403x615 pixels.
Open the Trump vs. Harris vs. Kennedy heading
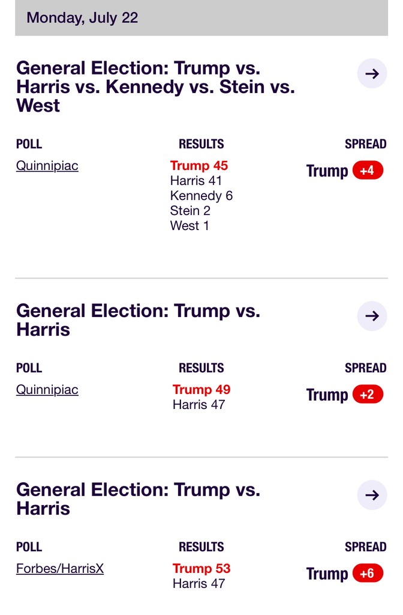pyautogui.click(x=155, y=86)
